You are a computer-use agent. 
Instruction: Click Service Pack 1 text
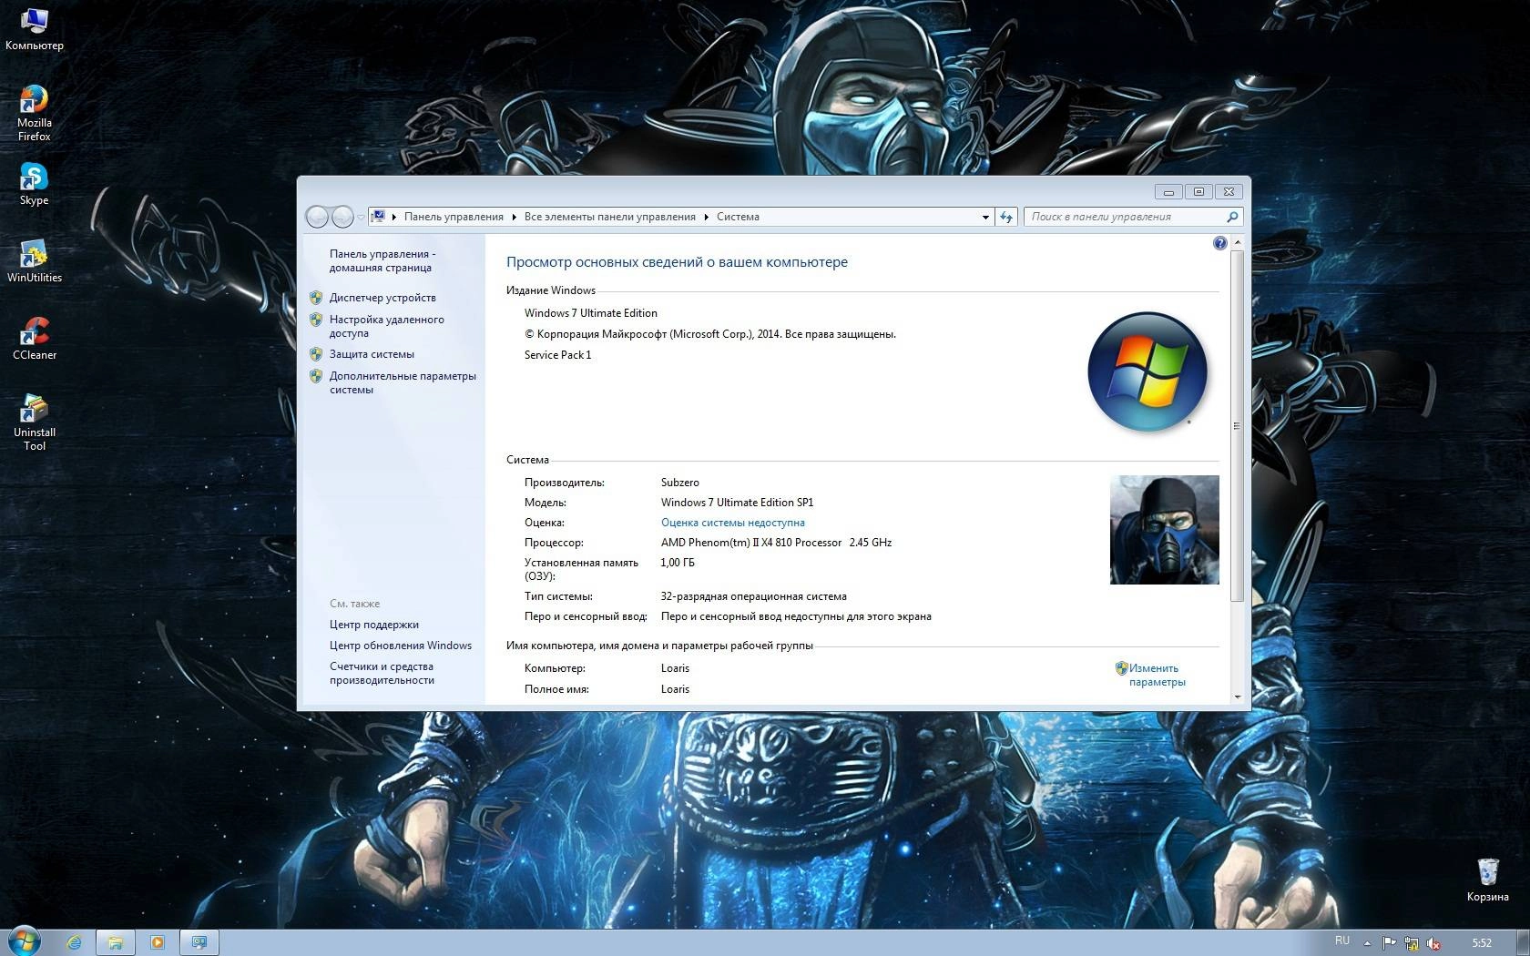pos(557,355)
